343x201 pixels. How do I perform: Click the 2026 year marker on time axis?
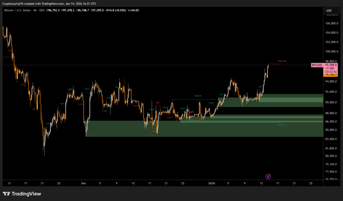pos(211,183)
